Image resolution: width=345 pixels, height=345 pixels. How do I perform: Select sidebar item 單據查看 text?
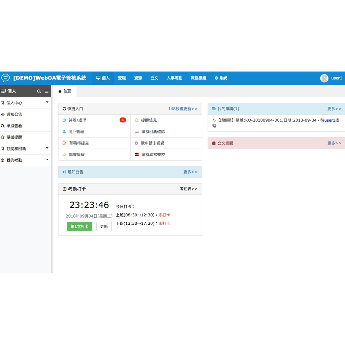[x=14, y=126]
